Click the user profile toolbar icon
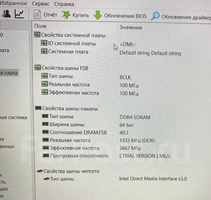211x200 pixels. (x=6, y=14)
